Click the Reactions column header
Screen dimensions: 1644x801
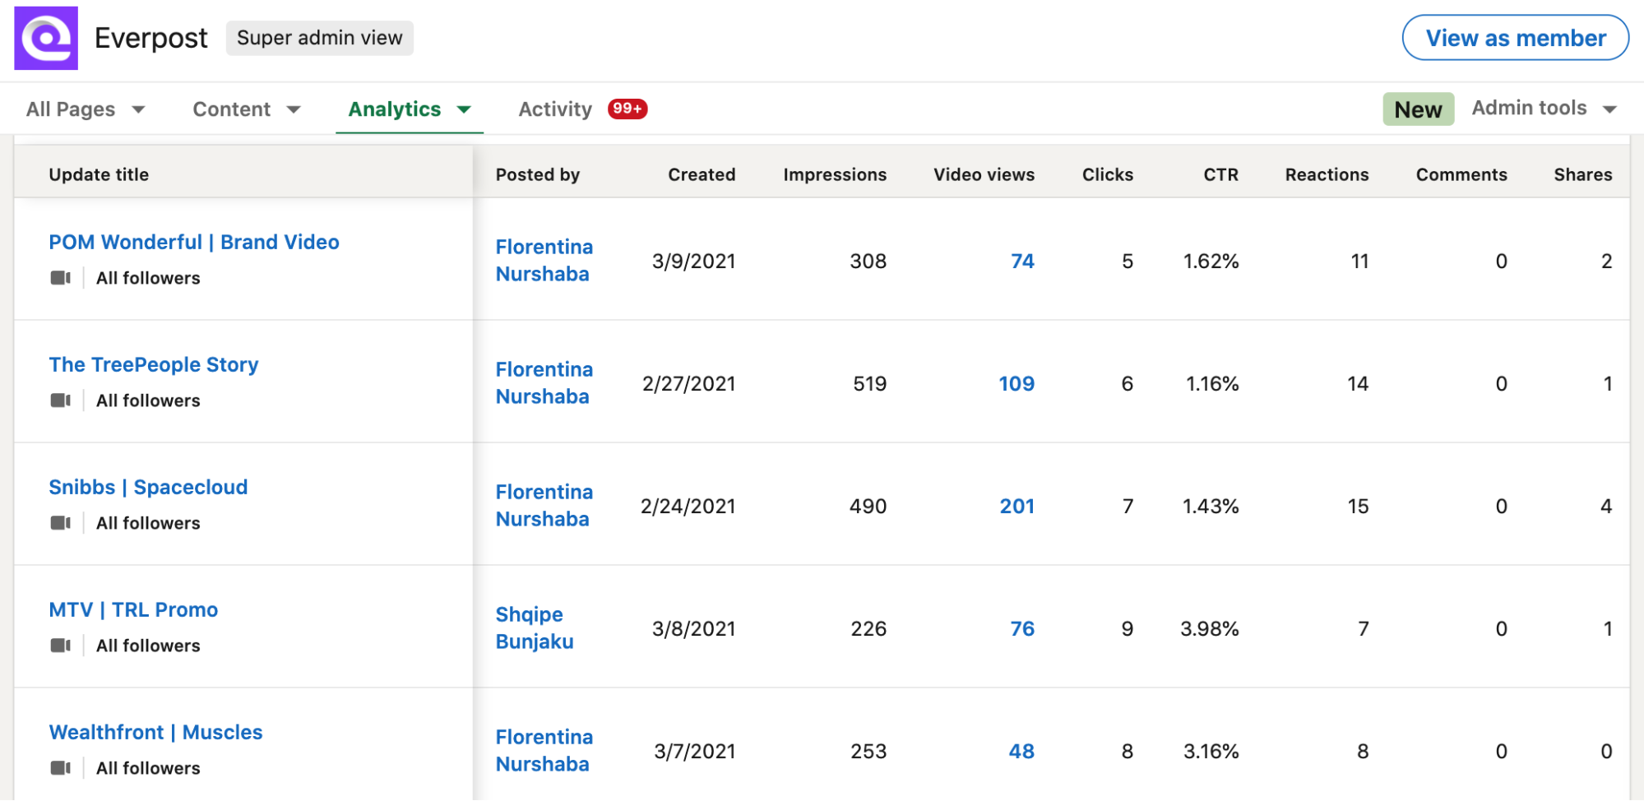click(1327, 174)
